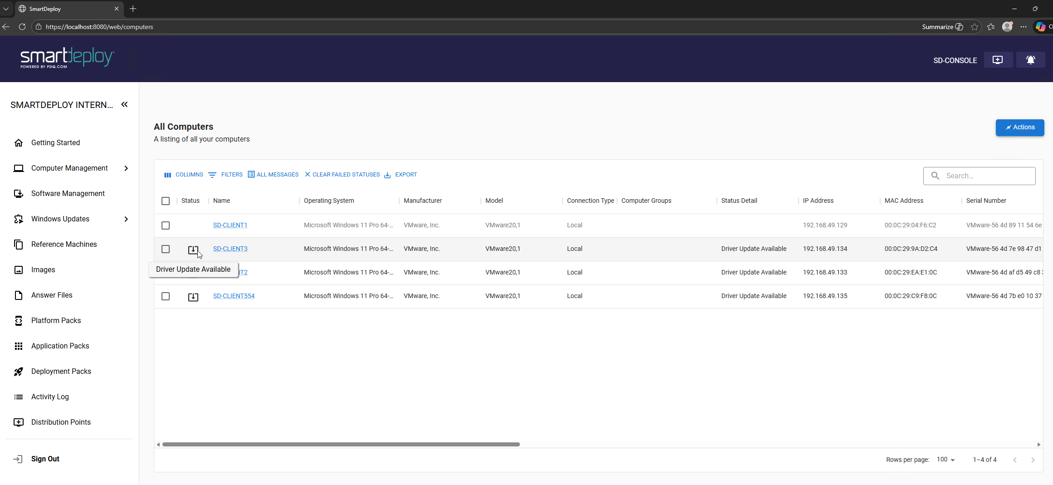Open Platform Packs from the sidebar
This screenshot has width=1053, height=485.
pyautogui.click(x=56, y=320)
